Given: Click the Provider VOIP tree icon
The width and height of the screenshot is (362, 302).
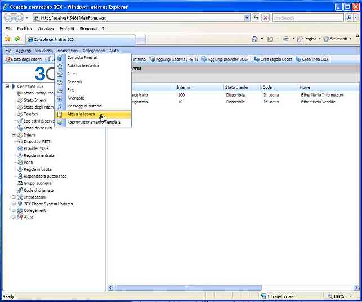Looking at the screenshot, I should 20,148.
